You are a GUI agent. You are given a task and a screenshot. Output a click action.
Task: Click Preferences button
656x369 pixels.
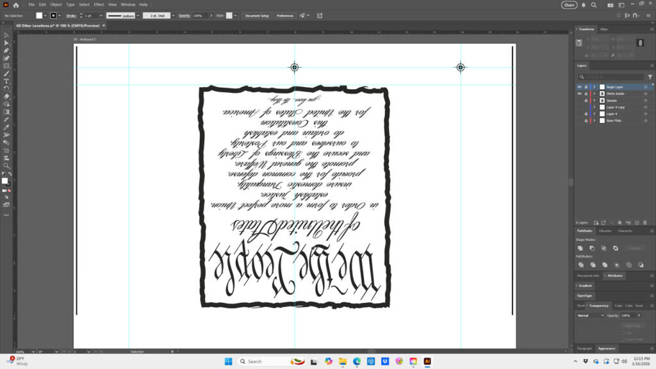(285, 15)
